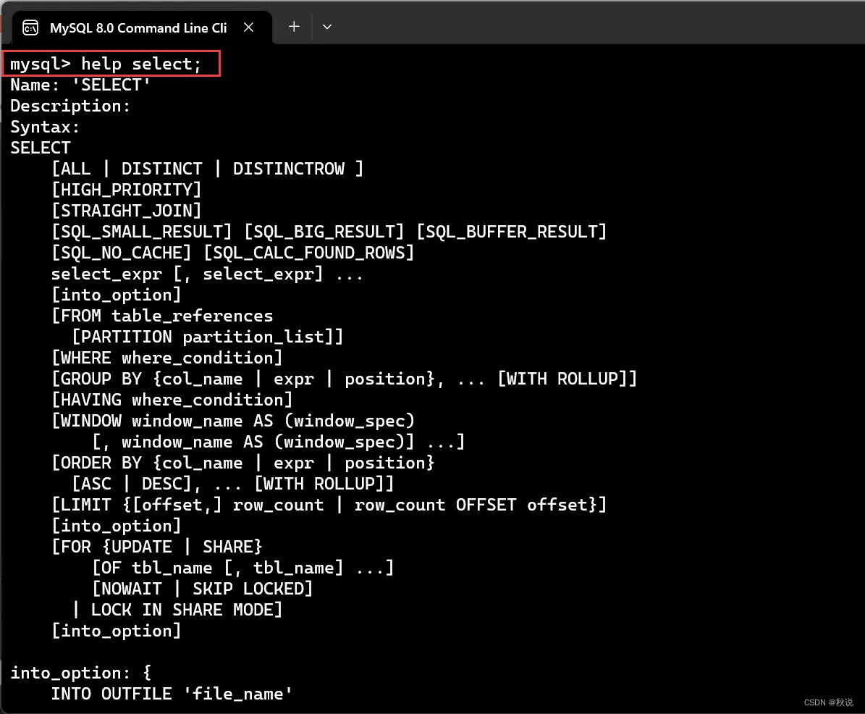Click the terminal icon in the tab
865x714 pixels.
point(30,28)
